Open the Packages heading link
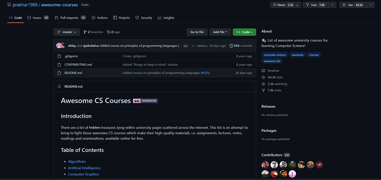The image size is (381, 180). pyautogui.click(x=269, y=131)
